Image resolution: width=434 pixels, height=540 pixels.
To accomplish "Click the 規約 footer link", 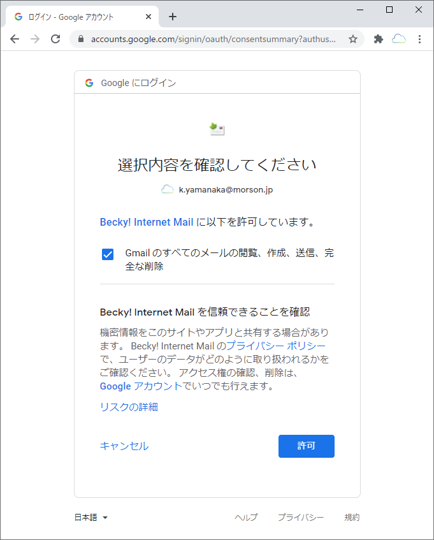I will click(x=352, y=518).
